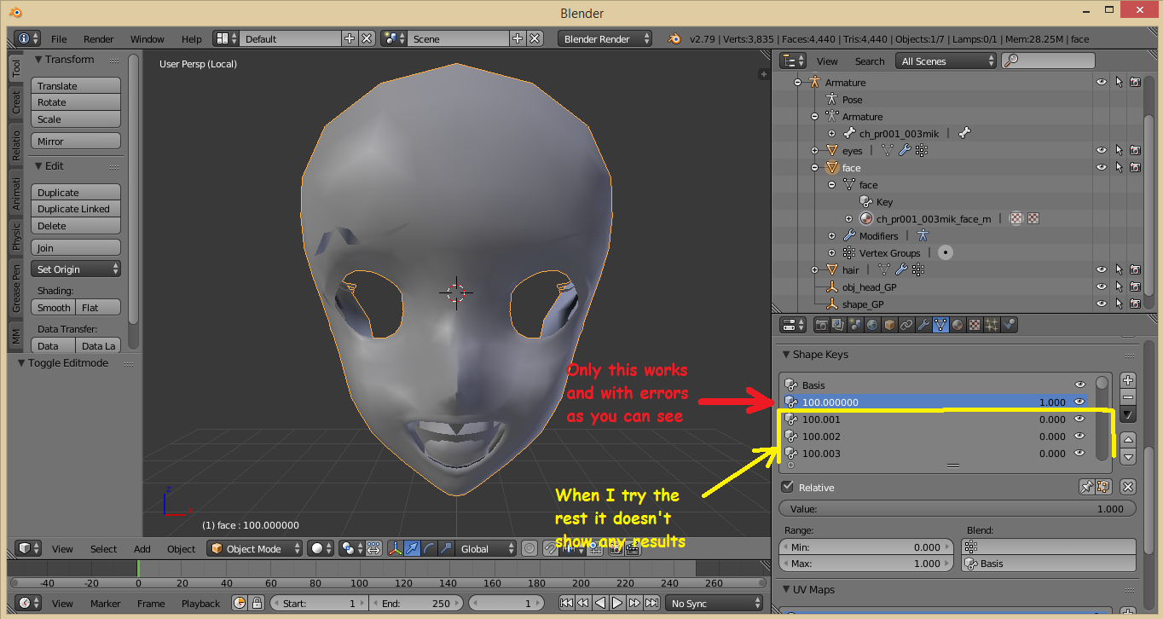Toggle visibility of the hair object in Outliner
This screenshot has width=1163, height=619.
pos(1101,269)
